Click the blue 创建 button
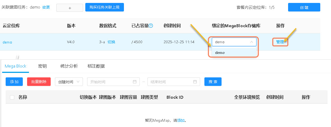The image size is (331, 127). 304,7
